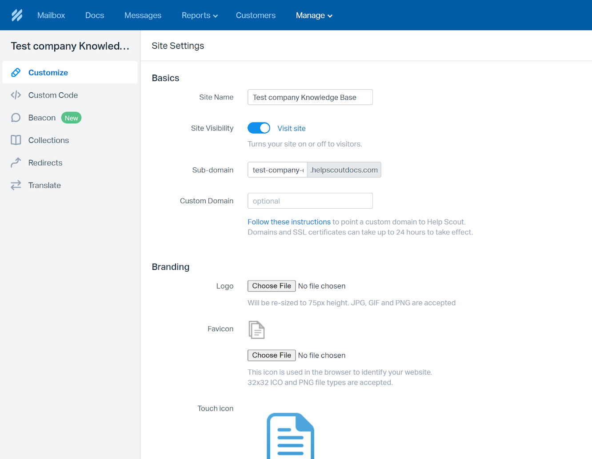592x459 pixels.
Task: Open the Messages tab
Action: point(143,15)
